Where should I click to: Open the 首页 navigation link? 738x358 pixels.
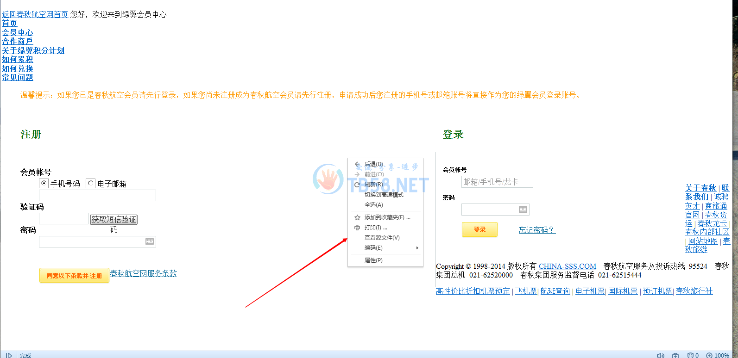9,23
